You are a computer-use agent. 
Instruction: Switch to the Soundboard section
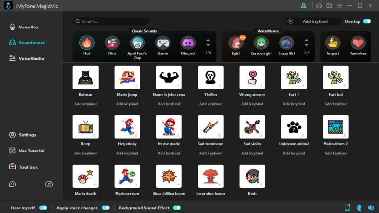[27, 43]
